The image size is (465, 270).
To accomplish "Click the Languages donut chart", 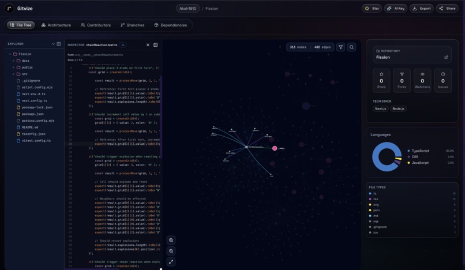I will [387, 157].
